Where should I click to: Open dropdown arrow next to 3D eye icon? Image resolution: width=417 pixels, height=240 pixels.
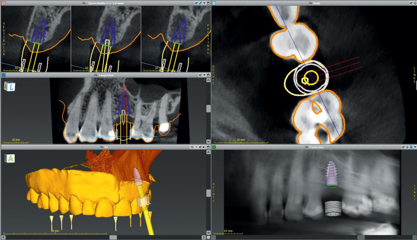196,147
